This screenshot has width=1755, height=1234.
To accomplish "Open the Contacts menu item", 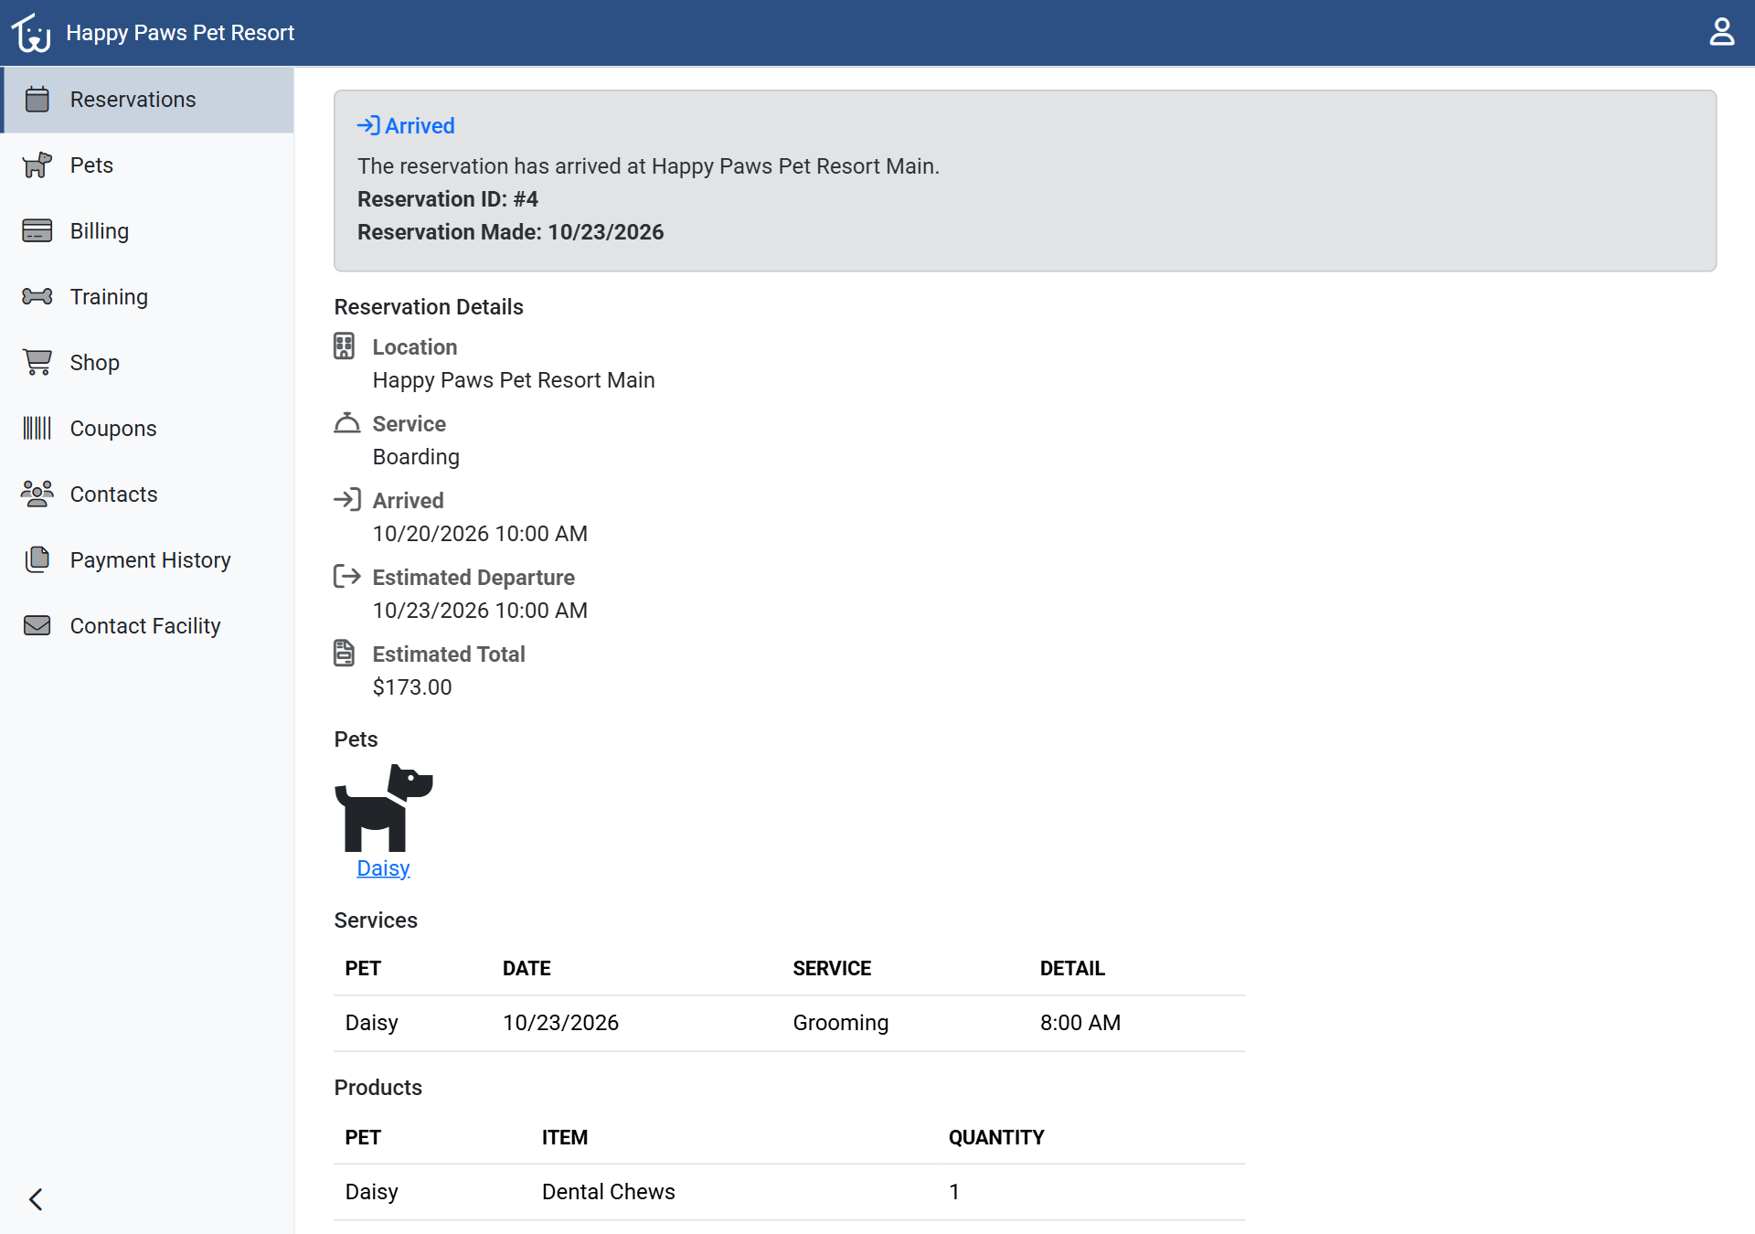I will (148, 495).
